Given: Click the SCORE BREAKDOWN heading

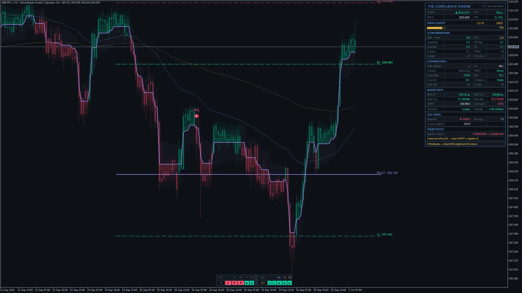Looking at the screenshot, I should click(x=438, y=33).
